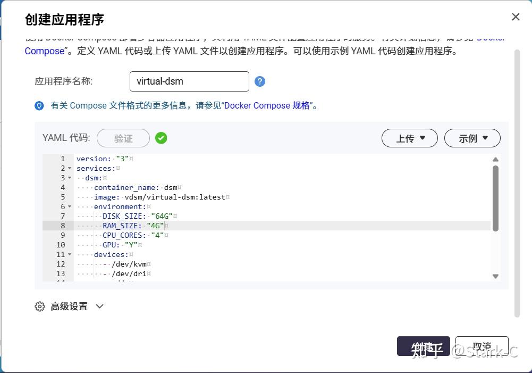Screen dimensions: 532x373
Task: Click the 创建 create button
Action: click(x=423, y=345)
